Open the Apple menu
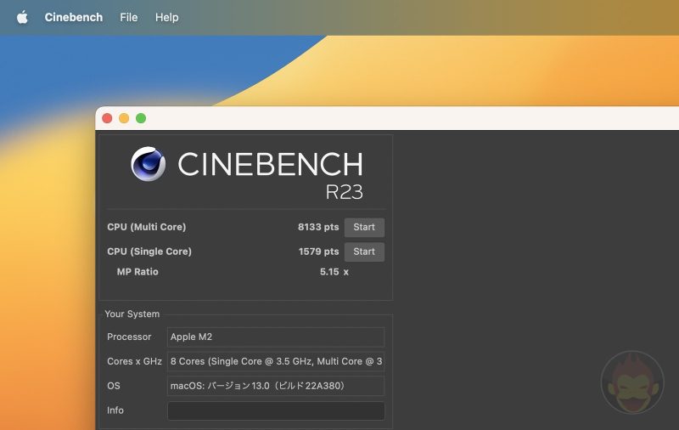This screenshot has width=679, height=430. 22,17
